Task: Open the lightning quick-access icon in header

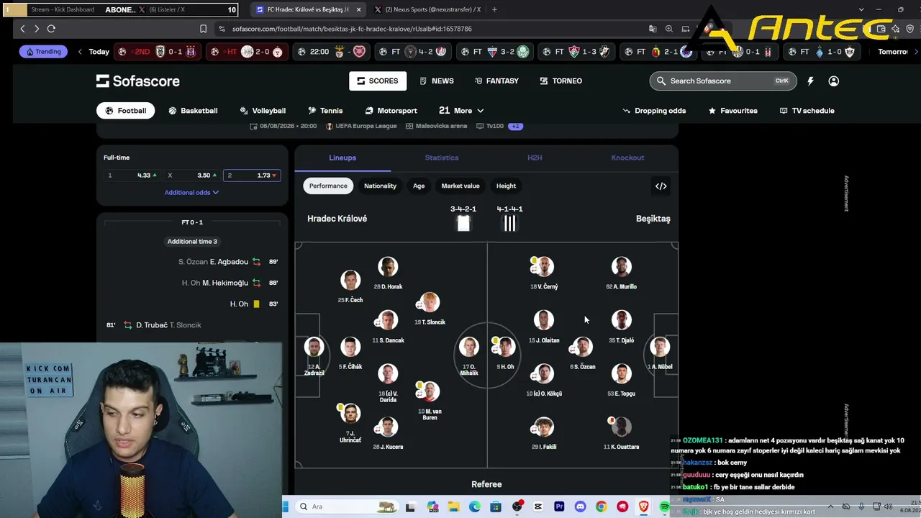Action: (810, 81)
